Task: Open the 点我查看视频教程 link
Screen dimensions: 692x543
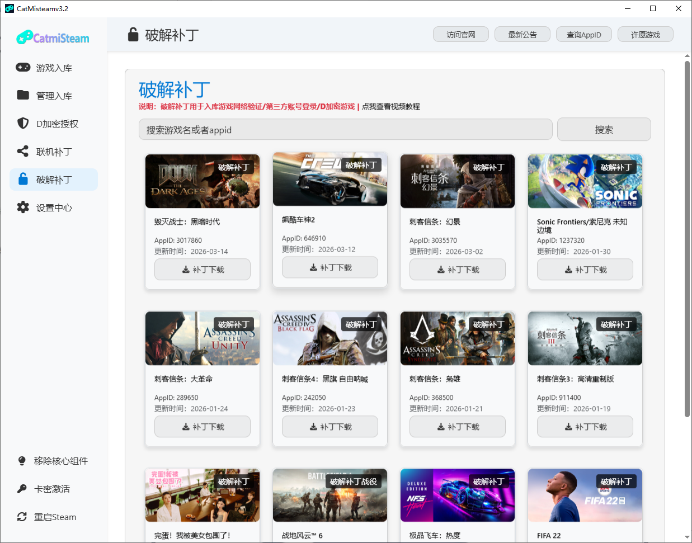Action: coord(390,106)
